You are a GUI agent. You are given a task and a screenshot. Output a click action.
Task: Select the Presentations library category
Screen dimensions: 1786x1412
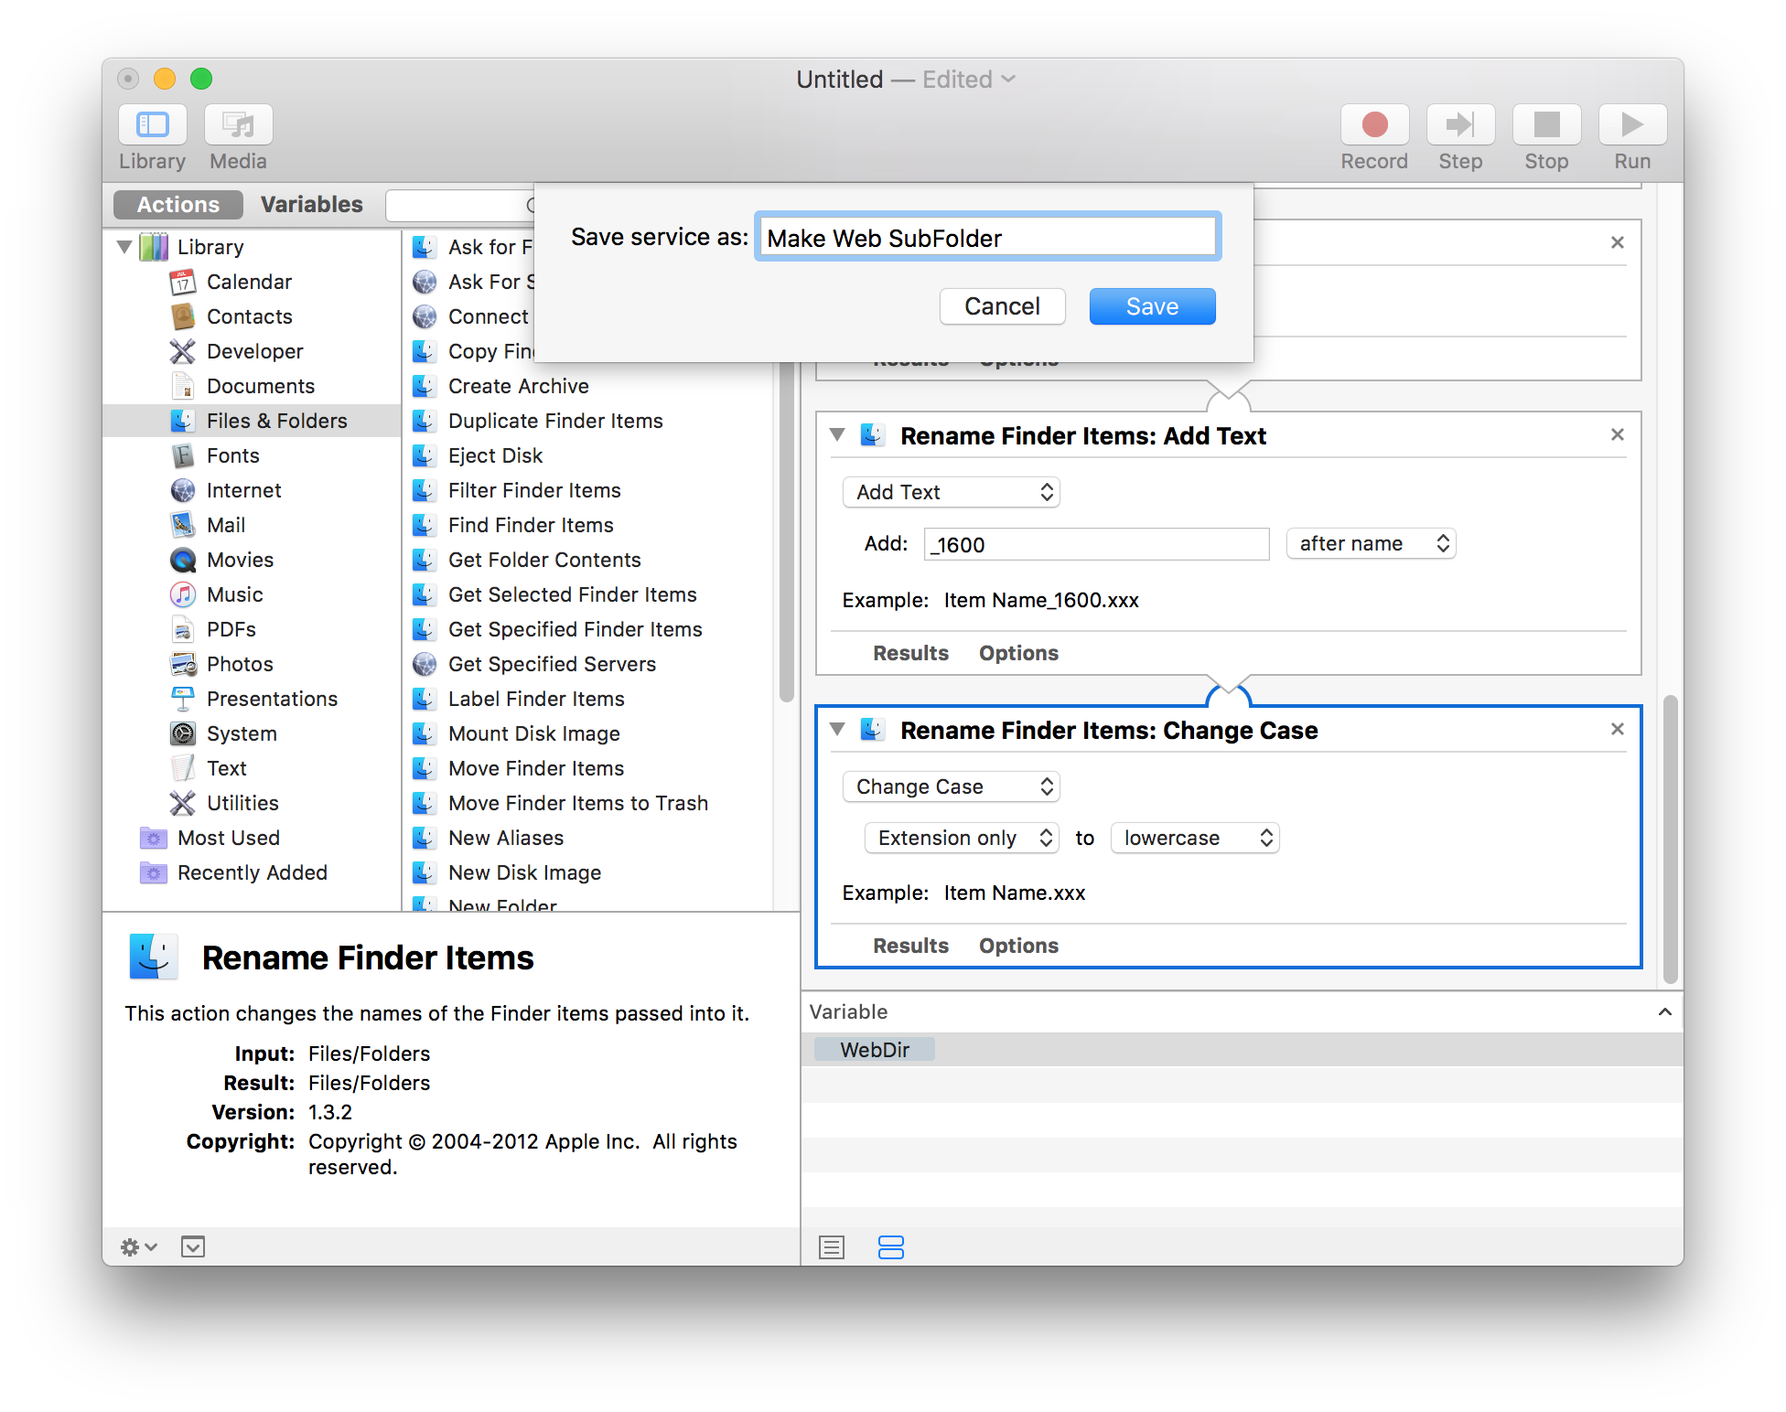pyautogui.click(x=272, y=699)
